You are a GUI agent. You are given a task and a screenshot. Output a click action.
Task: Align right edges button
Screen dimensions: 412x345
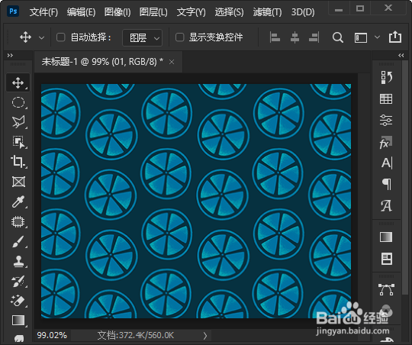click(x=314, y=37)
